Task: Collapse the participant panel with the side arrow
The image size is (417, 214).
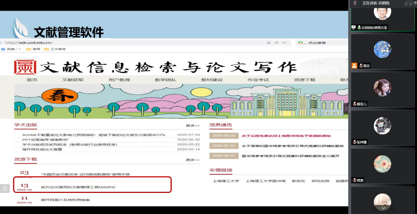Action: [x=346, y=108]
